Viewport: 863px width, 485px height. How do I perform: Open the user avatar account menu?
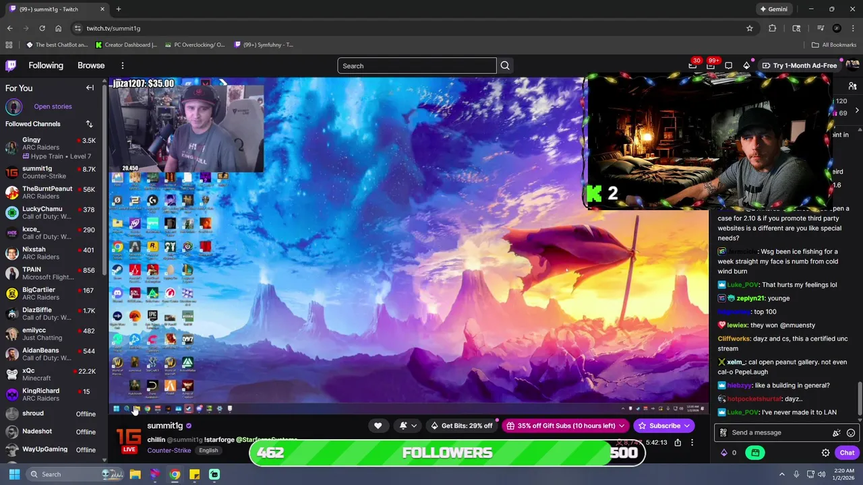(x=852, y=65)
